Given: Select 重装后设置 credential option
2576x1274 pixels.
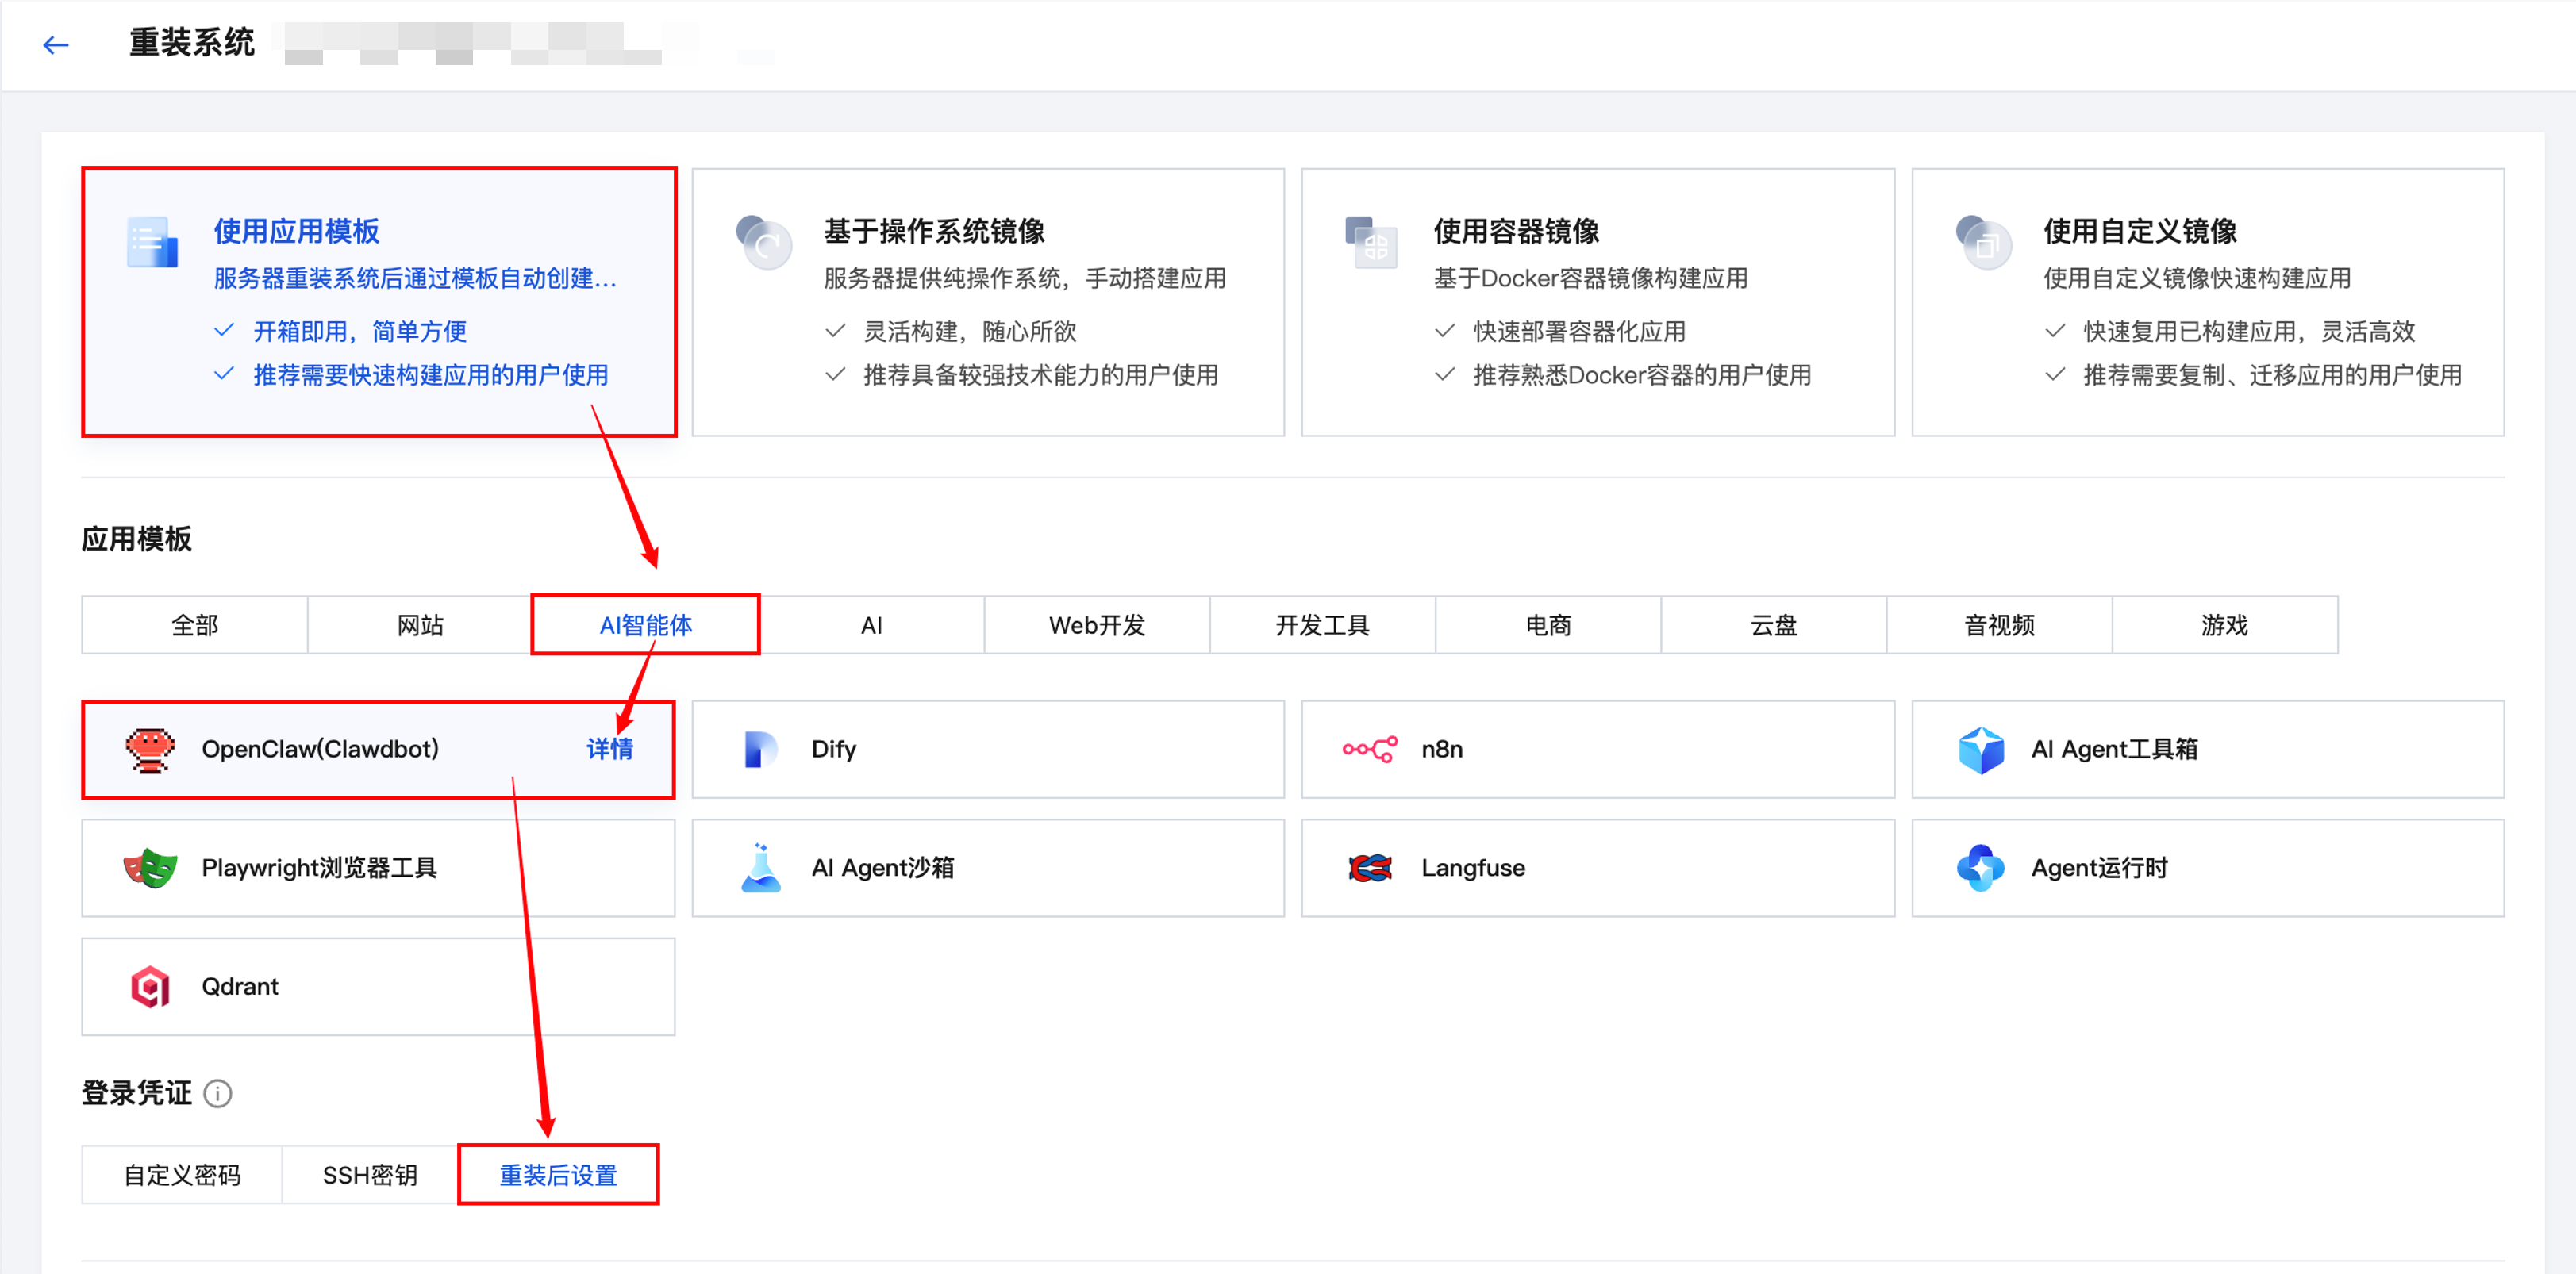Looking at the screenshot, I should coord(557,1174).
